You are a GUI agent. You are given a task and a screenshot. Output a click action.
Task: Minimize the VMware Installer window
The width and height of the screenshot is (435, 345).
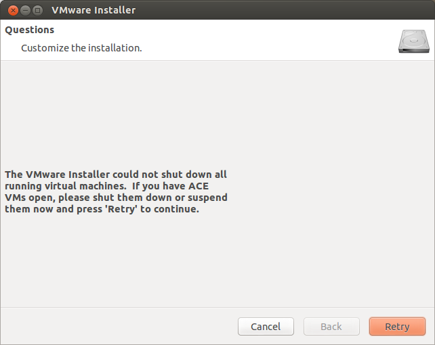pyautogui.click(x=25, y=11)
